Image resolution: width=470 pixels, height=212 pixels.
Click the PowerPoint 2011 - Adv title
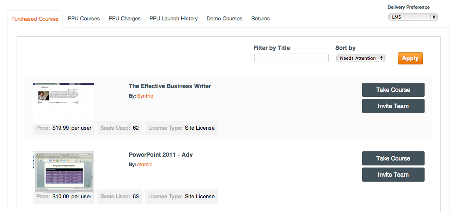[160, 155]
